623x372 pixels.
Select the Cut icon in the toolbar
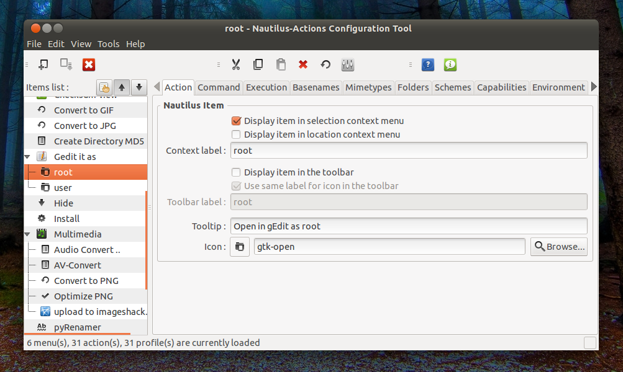click(x=236, y=64)
